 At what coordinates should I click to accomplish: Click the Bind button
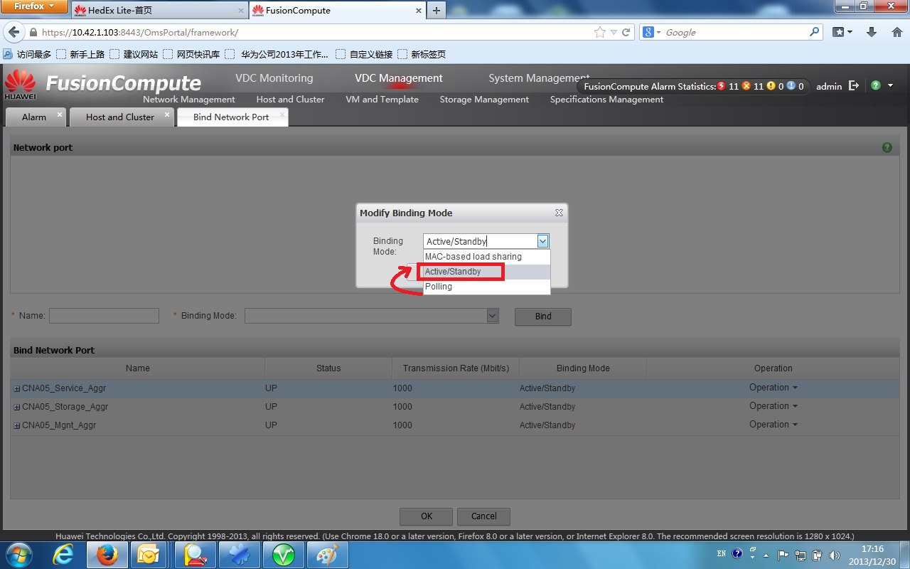pos(542,317)
